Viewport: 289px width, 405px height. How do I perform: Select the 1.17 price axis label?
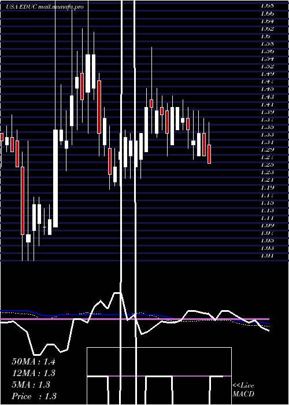[x=267, y=195]
